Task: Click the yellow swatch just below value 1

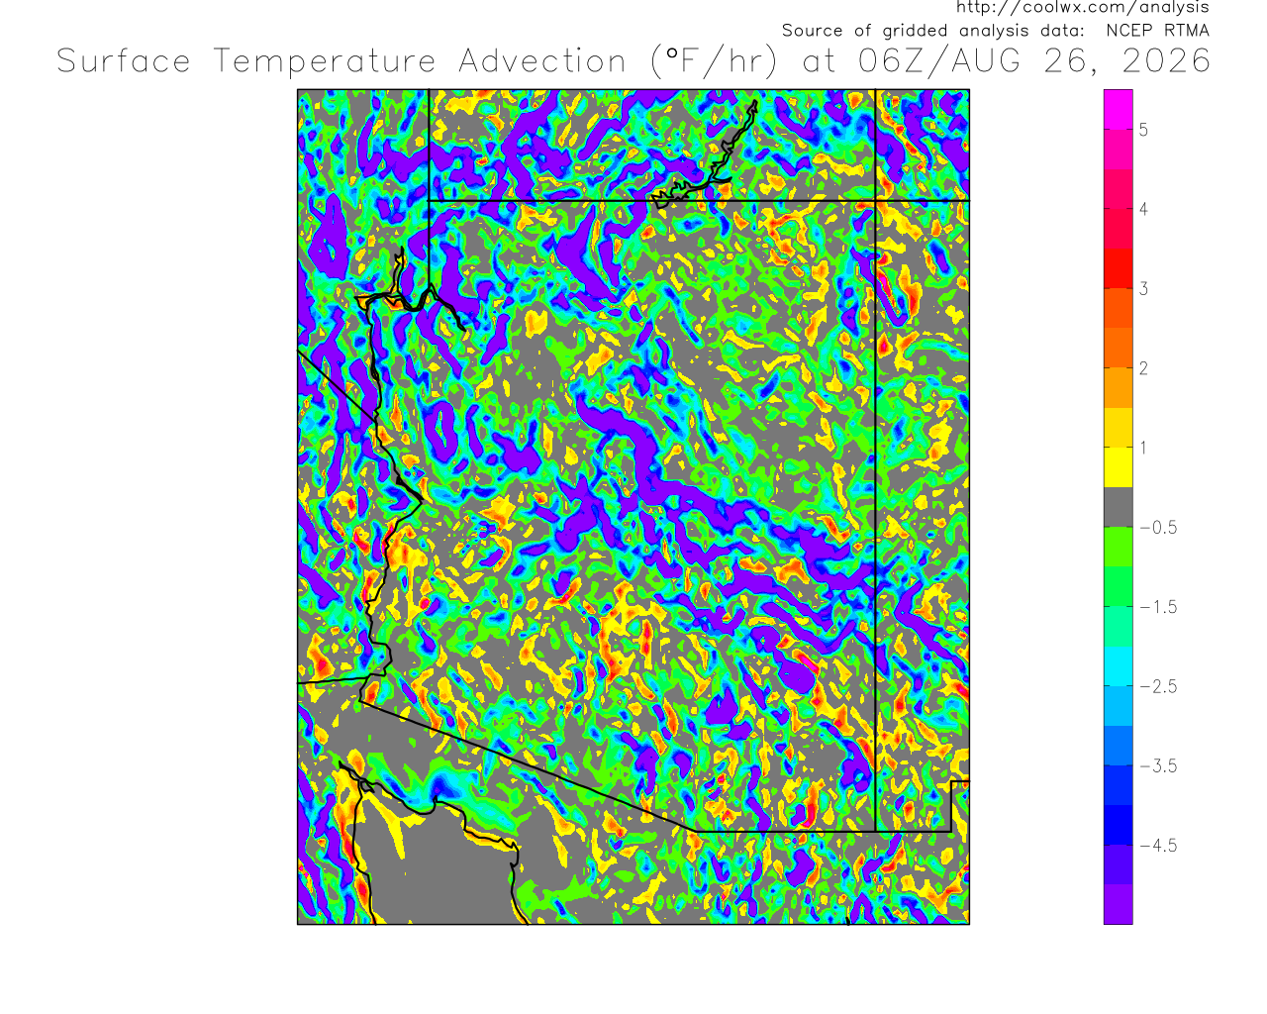Action: click(1119, 466)
